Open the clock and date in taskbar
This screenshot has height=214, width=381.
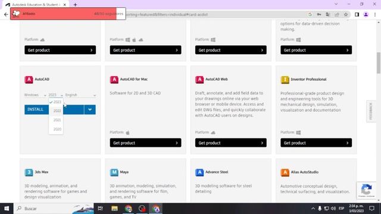(356, 209)
